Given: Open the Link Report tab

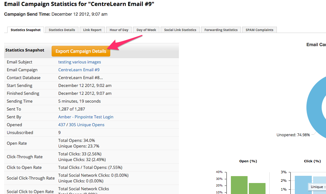Looking at the screenshot, I should (x=92, y=30).
